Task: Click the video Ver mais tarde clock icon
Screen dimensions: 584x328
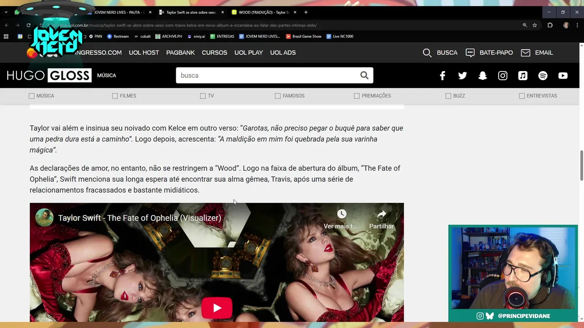Action: coord(342,214)
